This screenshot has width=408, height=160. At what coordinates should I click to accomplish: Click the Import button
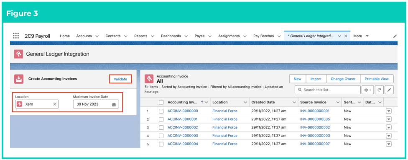point(316,79)
